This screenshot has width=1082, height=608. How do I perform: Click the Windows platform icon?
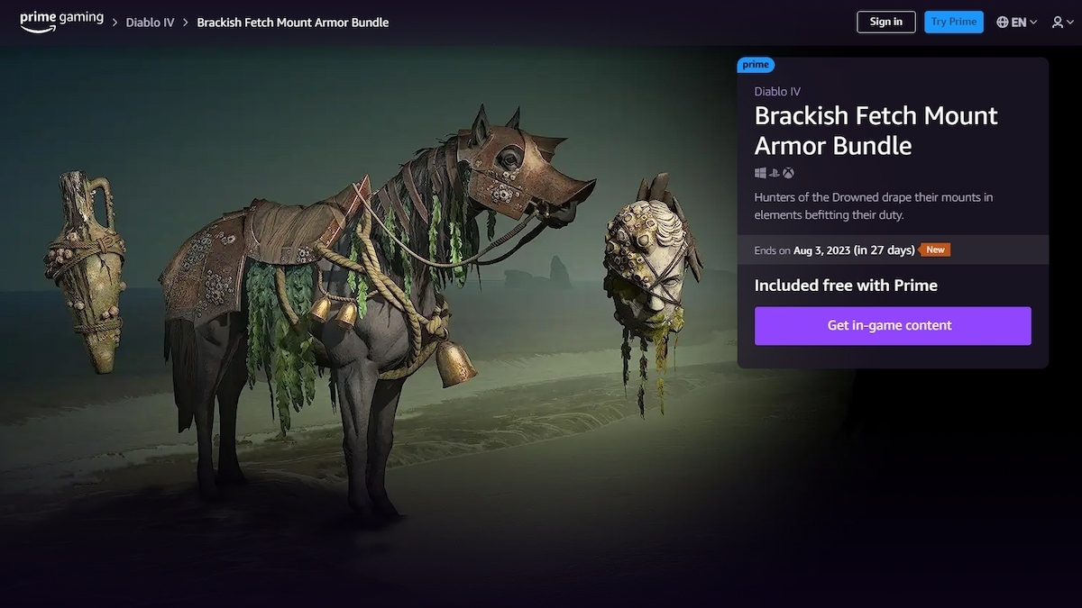(760, 173)
